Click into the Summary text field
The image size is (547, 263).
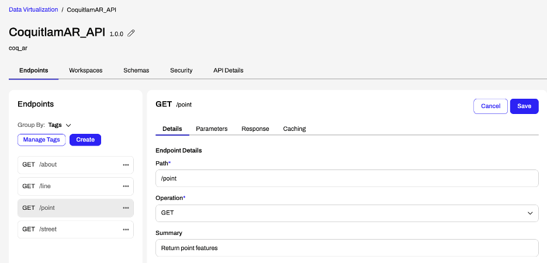(347, 248)
